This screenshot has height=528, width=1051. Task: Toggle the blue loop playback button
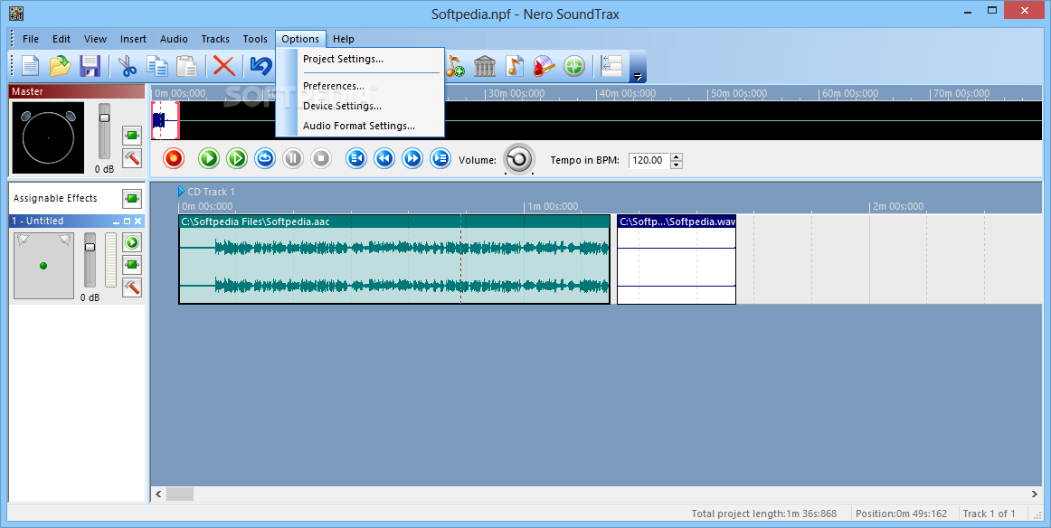265,158
